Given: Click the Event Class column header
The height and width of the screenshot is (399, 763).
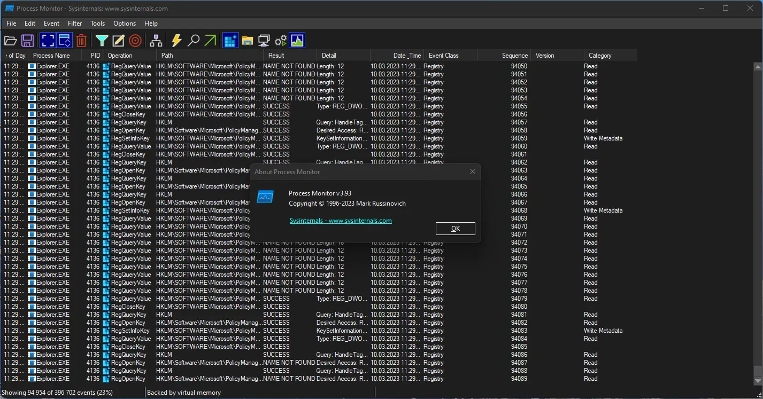Looking at the screenshot, I should click(x=450, y=56).
